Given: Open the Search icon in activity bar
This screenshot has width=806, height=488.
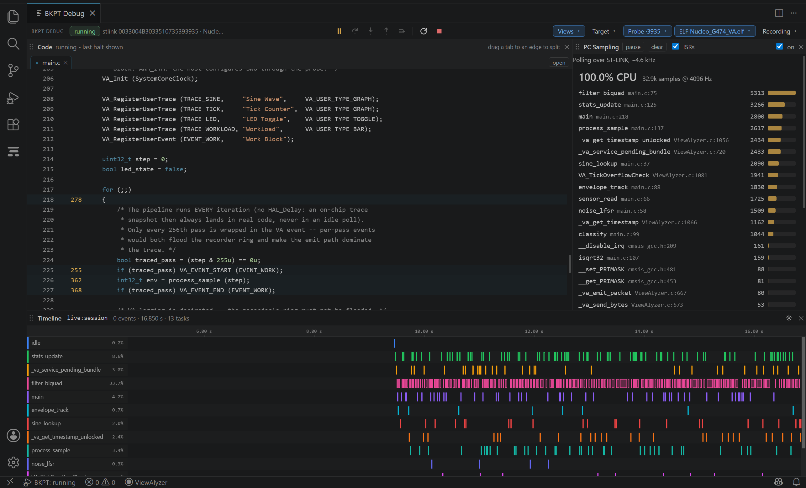Looking at the screenshot, I should 13,44.
